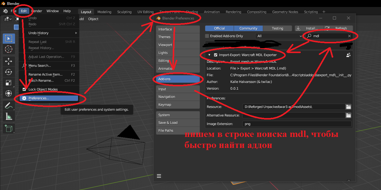This screenshot has width=381, height=190.
Task: Open the Geometry Nodes workspace tab
Action: tap(285, 12)
